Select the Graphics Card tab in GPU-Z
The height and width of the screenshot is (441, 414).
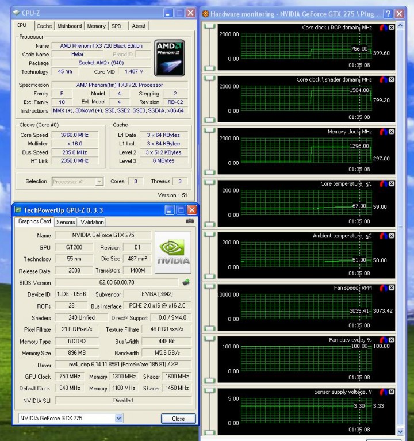coord(34,221)
